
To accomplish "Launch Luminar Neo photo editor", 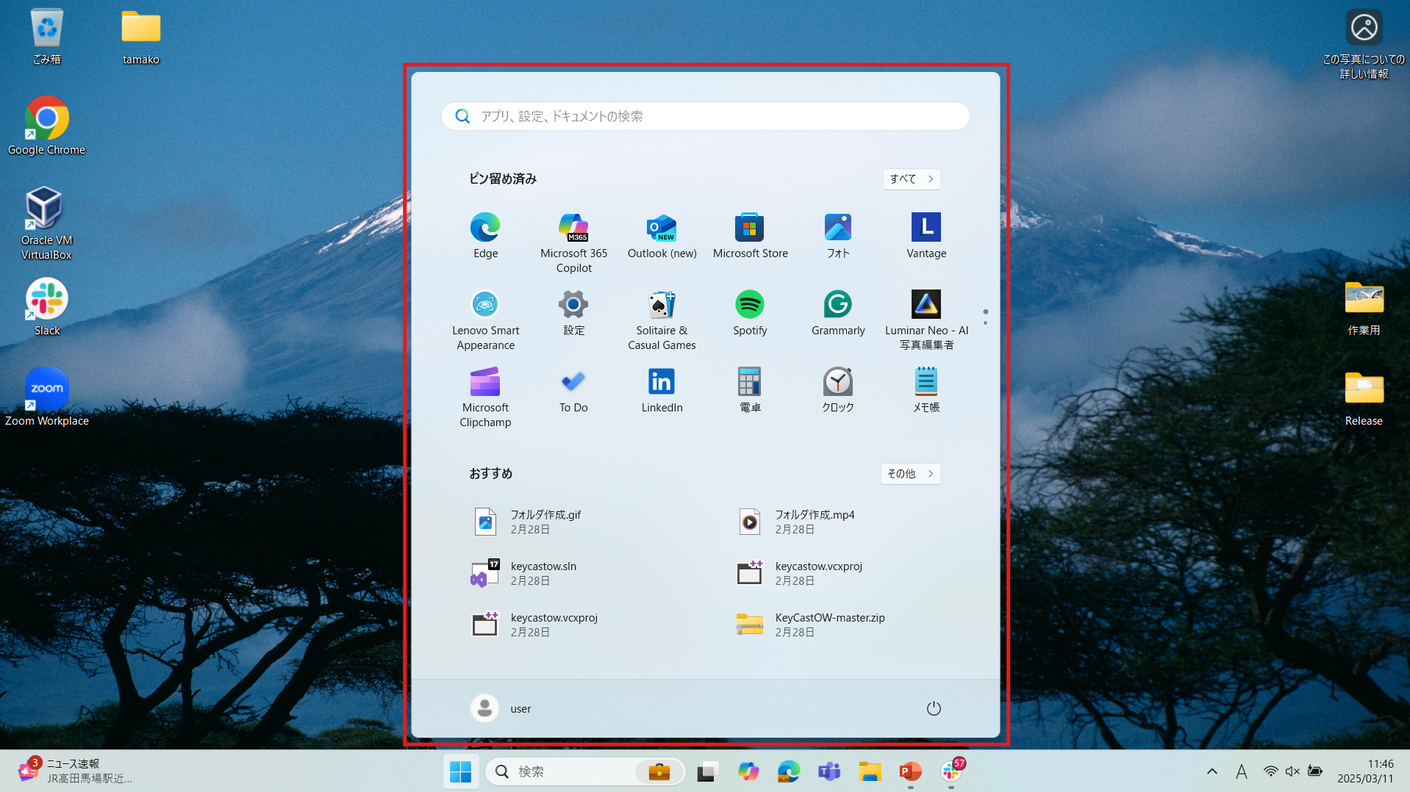I will [x=926, y=320].
